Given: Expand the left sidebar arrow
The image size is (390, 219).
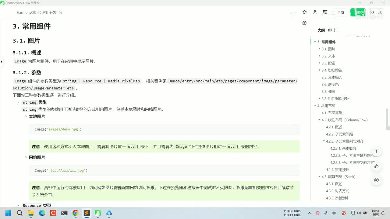Looking at the screenshot, I should point(2,61).
